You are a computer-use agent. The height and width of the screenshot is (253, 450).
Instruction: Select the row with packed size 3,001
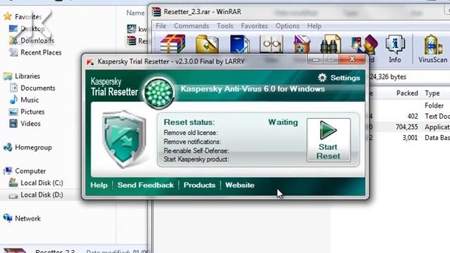click(x=410, y=138)
